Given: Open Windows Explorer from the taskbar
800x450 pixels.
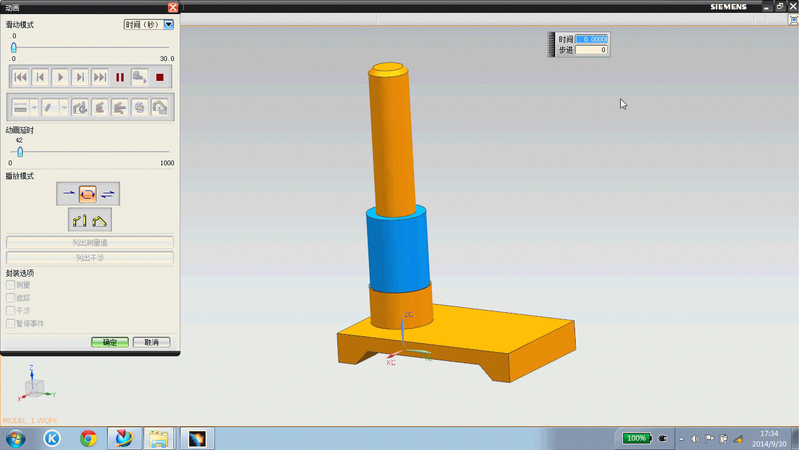Looking at the screenshot, I should pyautogui.click(x=159, y=438).
